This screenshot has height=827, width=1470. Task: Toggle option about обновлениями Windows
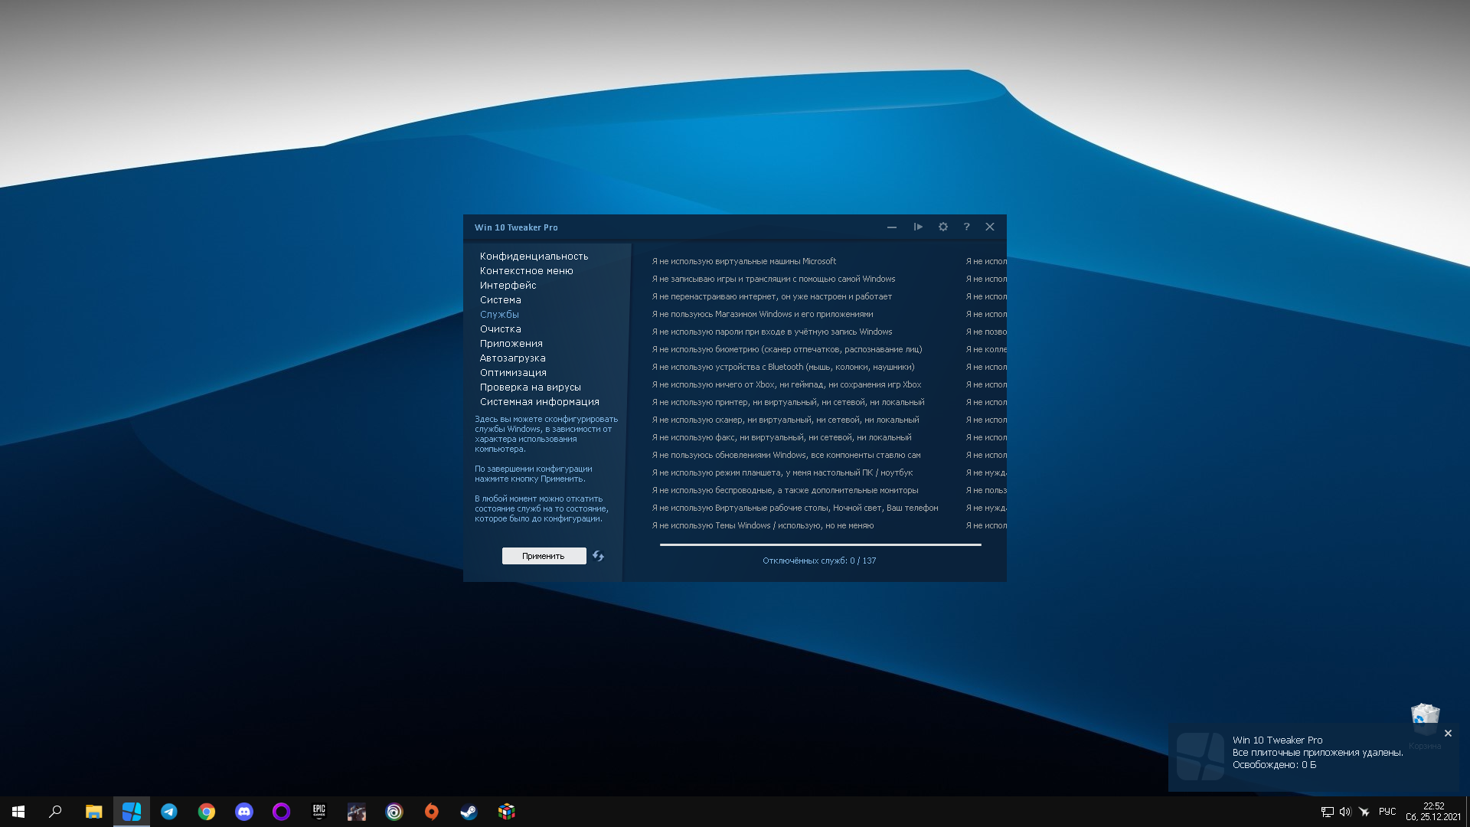click(x=786, y=455)
